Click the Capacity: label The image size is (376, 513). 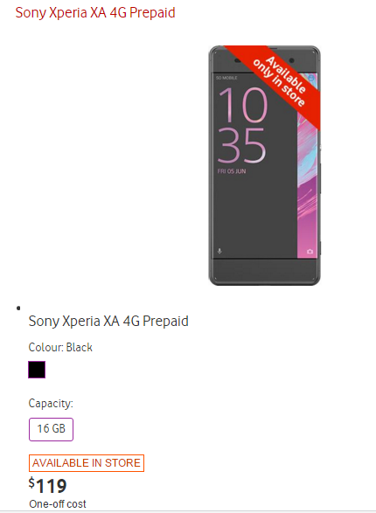[51, 404]
